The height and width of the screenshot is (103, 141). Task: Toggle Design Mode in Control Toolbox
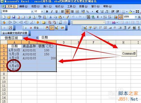[x=85, y=28]
